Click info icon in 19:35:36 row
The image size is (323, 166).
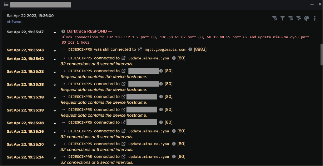pos(174,131)
